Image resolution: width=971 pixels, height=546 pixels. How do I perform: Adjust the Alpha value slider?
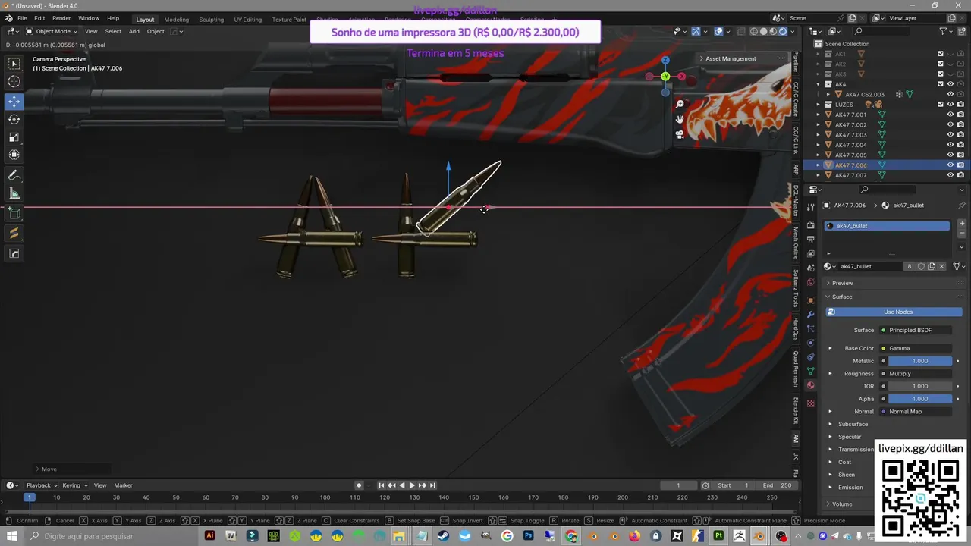pos(920,399)
